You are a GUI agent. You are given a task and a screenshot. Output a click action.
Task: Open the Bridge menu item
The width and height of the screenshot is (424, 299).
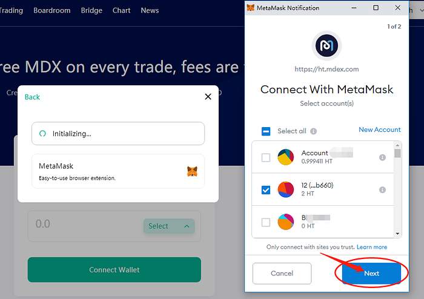pos(91,10)
